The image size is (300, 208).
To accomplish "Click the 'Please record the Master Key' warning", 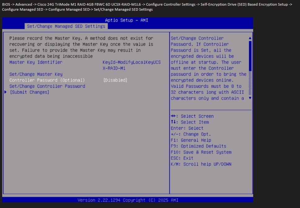I will [x=81, y=47].
